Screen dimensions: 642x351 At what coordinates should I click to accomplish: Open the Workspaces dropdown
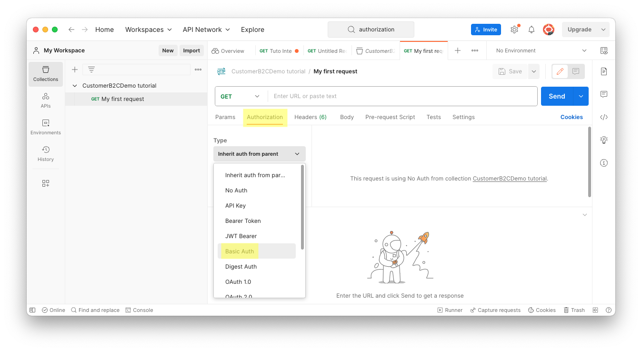(x=148, y=30)
